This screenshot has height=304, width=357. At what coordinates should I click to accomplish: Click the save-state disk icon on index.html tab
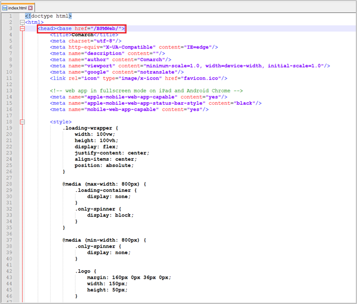click(x=5, y=8)
